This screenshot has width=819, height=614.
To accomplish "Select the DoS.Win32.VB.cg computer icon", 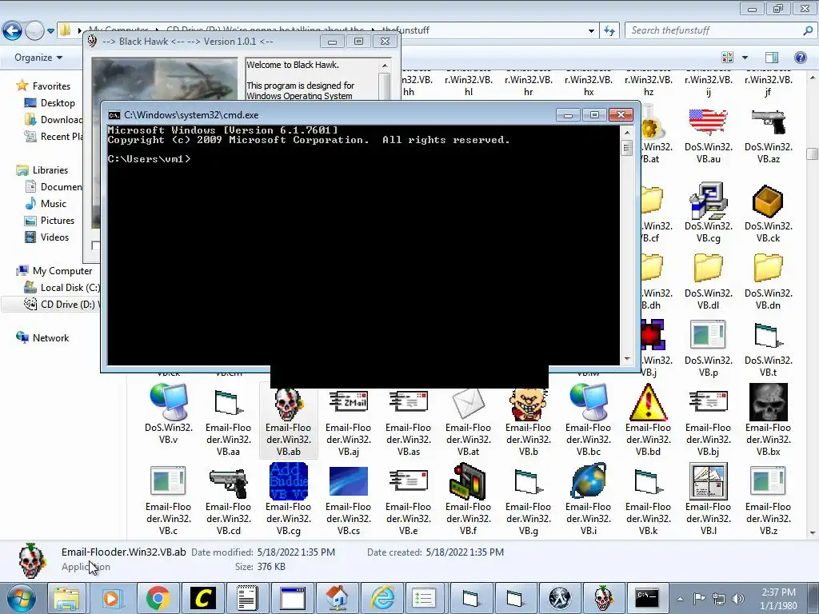I will [x=709, y=201].
